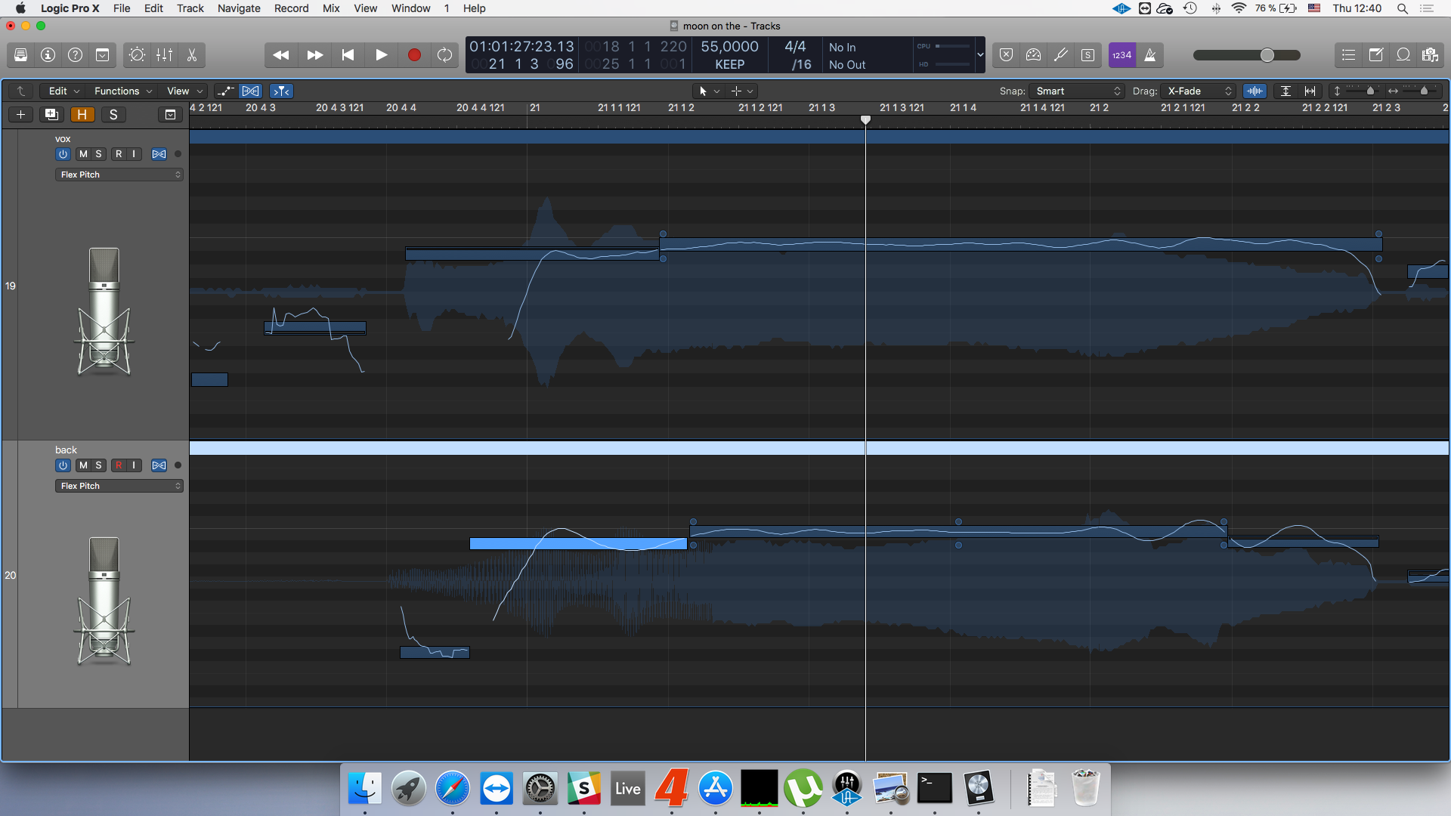Click the master volume slider knob
Viewport: 1451px width, 816px height.
coord(1267,55)
